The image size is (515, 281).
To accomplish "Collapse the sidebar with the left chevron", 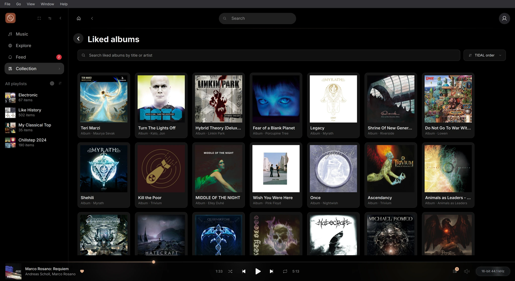I will 60,18.
